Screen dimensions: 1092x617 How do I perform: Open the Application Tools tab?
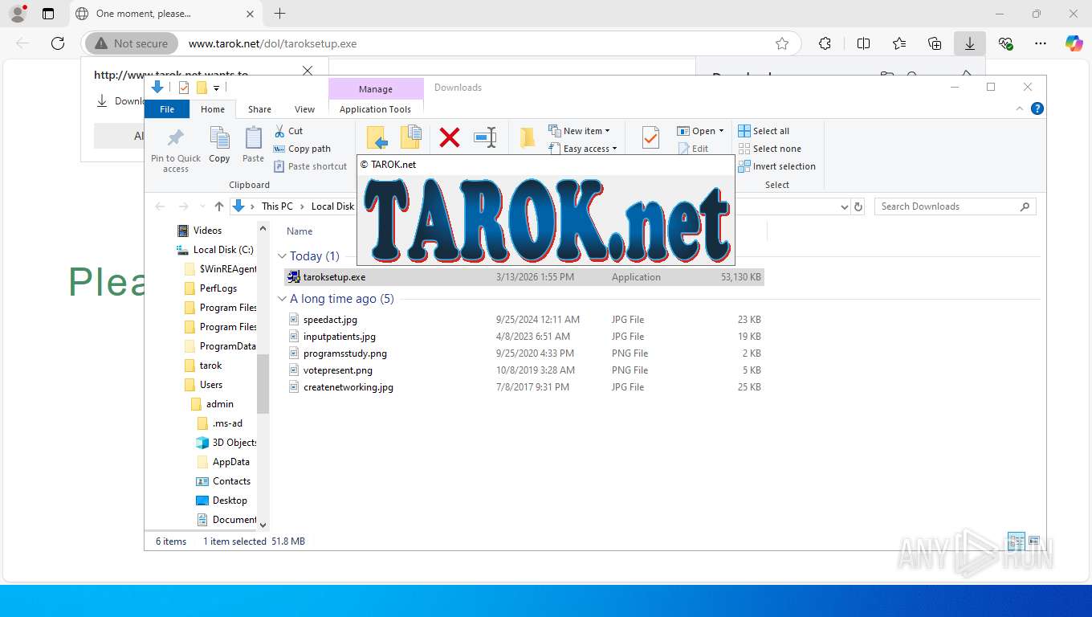pyautogui.click(x=375, y=109)
